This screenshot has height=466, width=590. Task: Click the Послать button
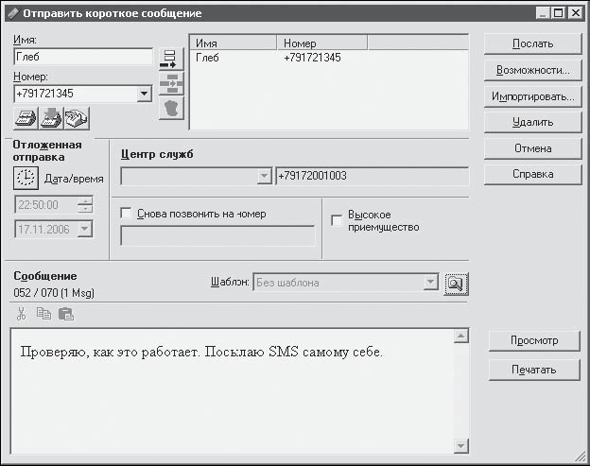point(533,43)
